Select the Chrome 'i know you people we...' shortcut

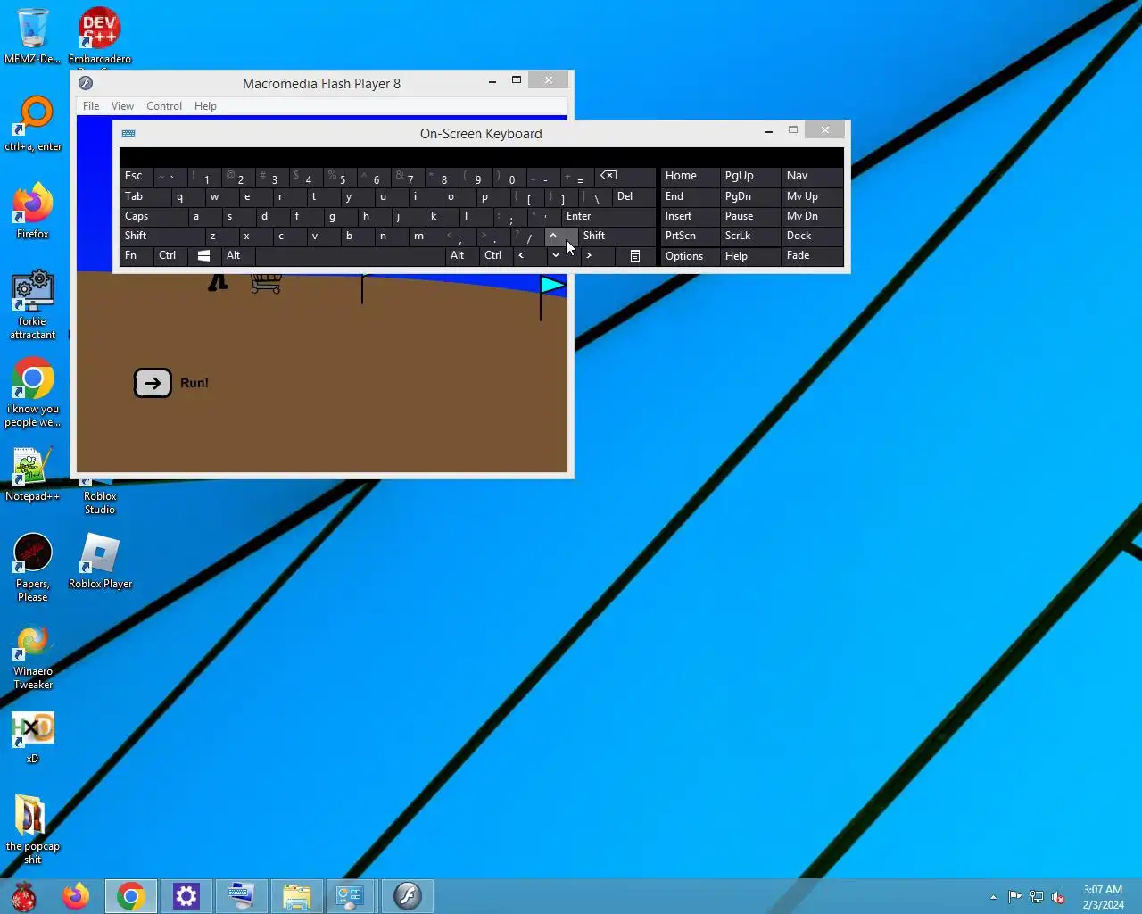33,392
